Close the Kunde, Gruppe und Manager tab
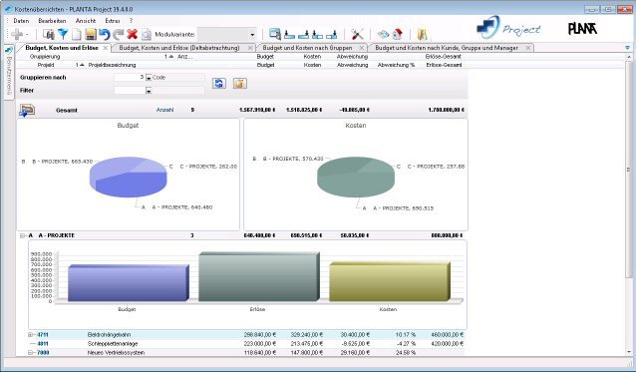636x372 pixels. (528, 48)
